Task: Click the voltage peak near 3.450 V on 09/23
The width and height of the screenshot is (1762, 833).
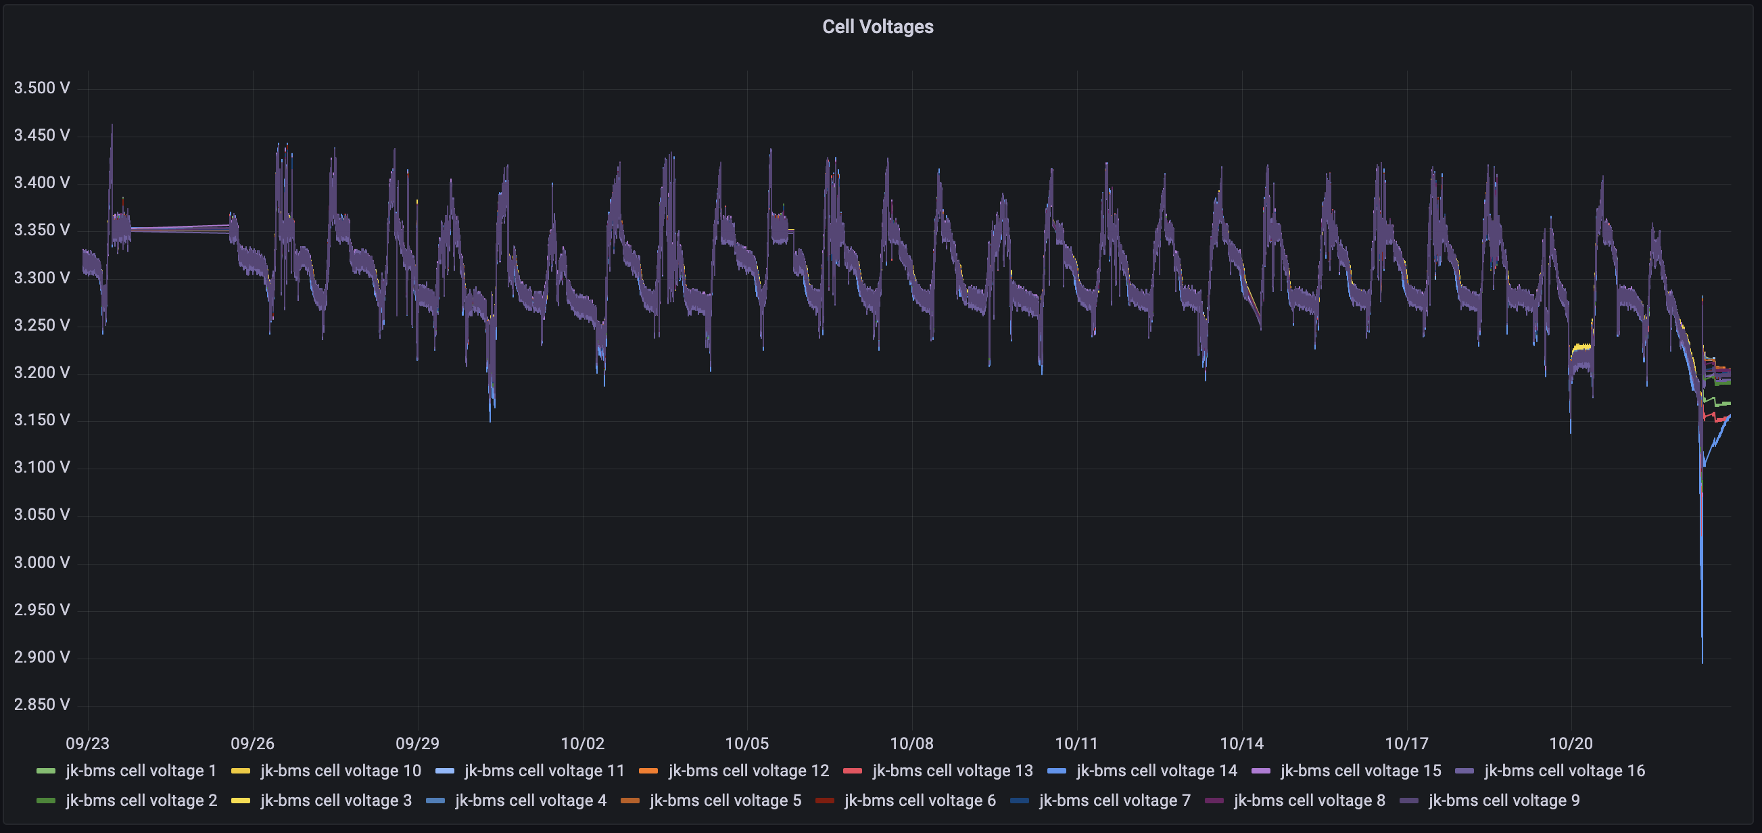Action: coord(112,127)
